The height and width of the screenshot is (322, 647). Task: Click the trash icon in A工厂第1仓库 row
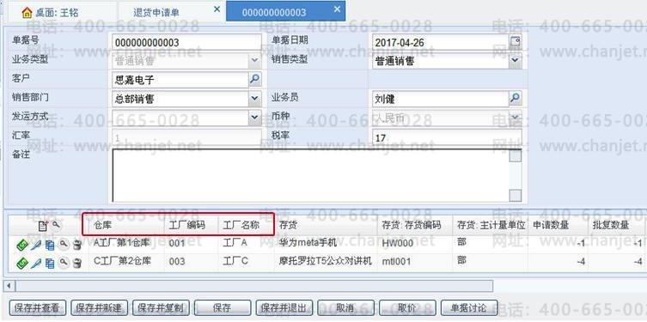[76, 245]
